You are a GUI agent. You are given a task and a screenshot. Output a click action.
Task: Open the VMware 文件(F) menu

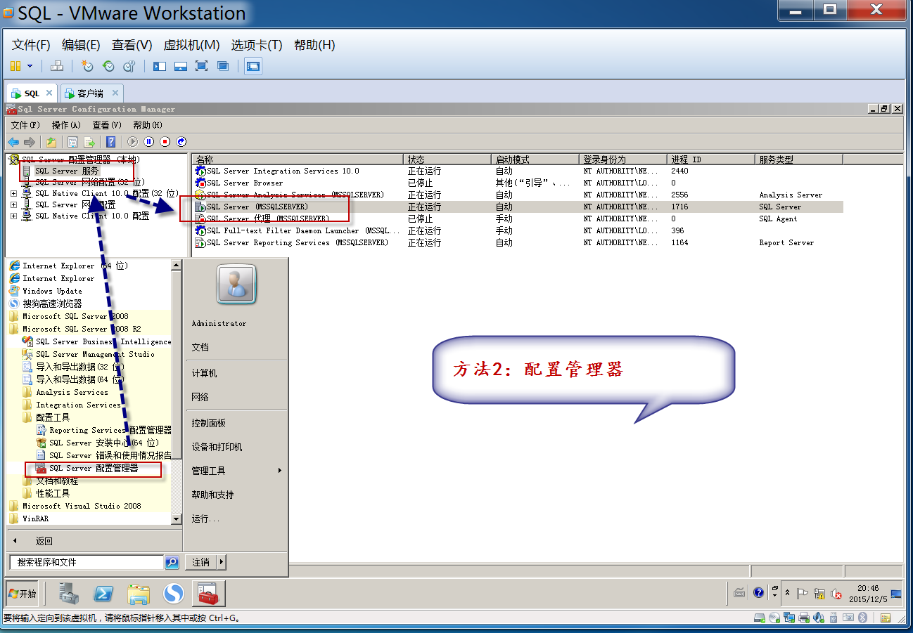31,45
